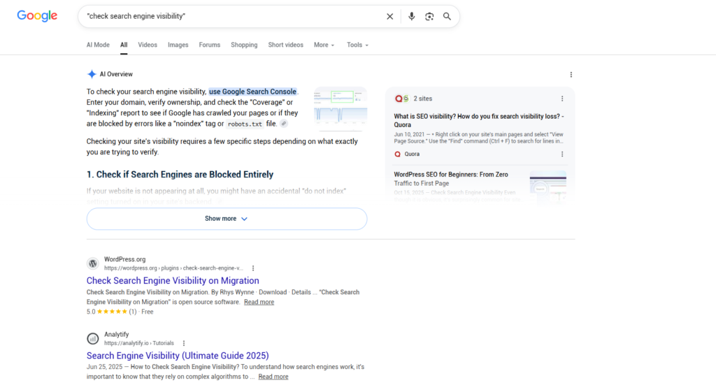Open Search Engine Visibility Ultimate Guide 2025 result
This screenshot has height=385, width=716.
click(178, 356)
